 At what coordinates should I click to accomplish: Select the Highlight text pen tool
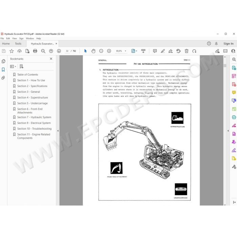[x=163, y=51]
